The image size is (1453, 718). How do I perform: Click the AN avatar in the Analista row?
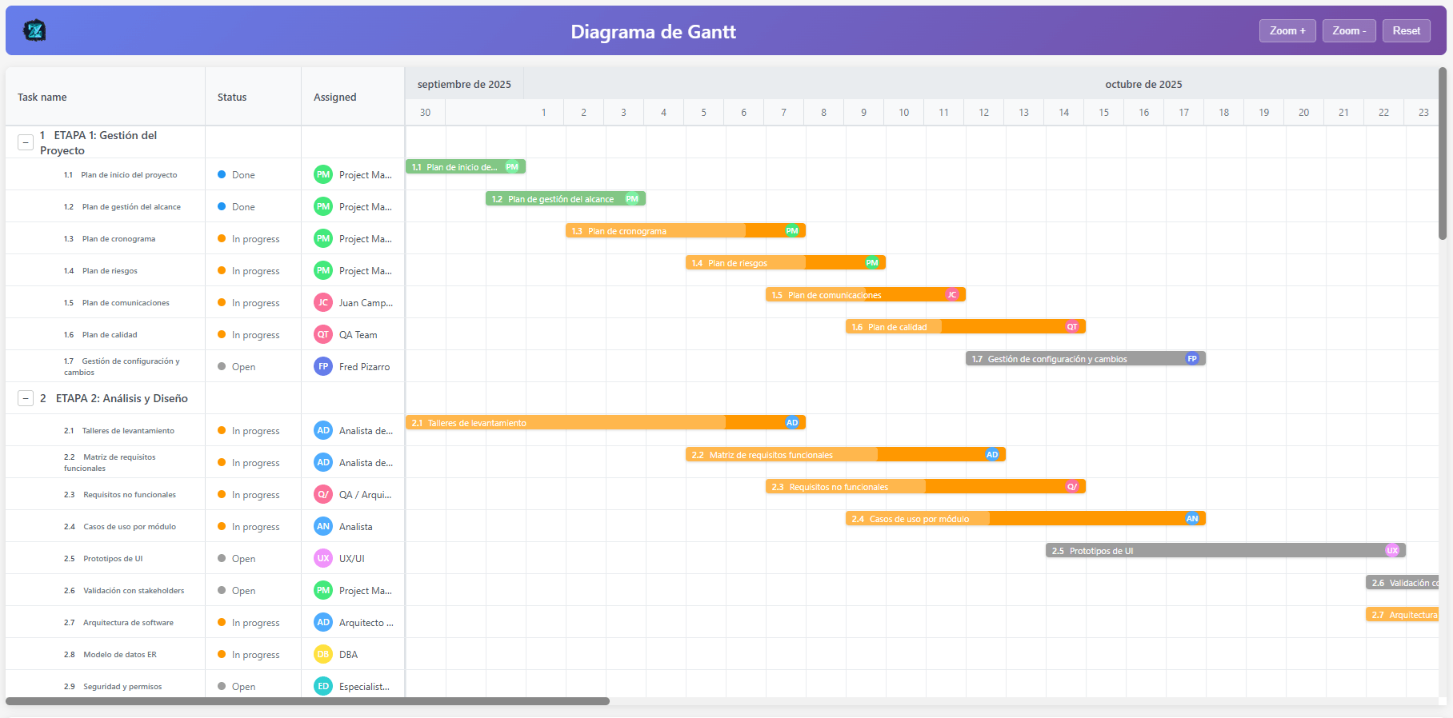pos(322,526)
